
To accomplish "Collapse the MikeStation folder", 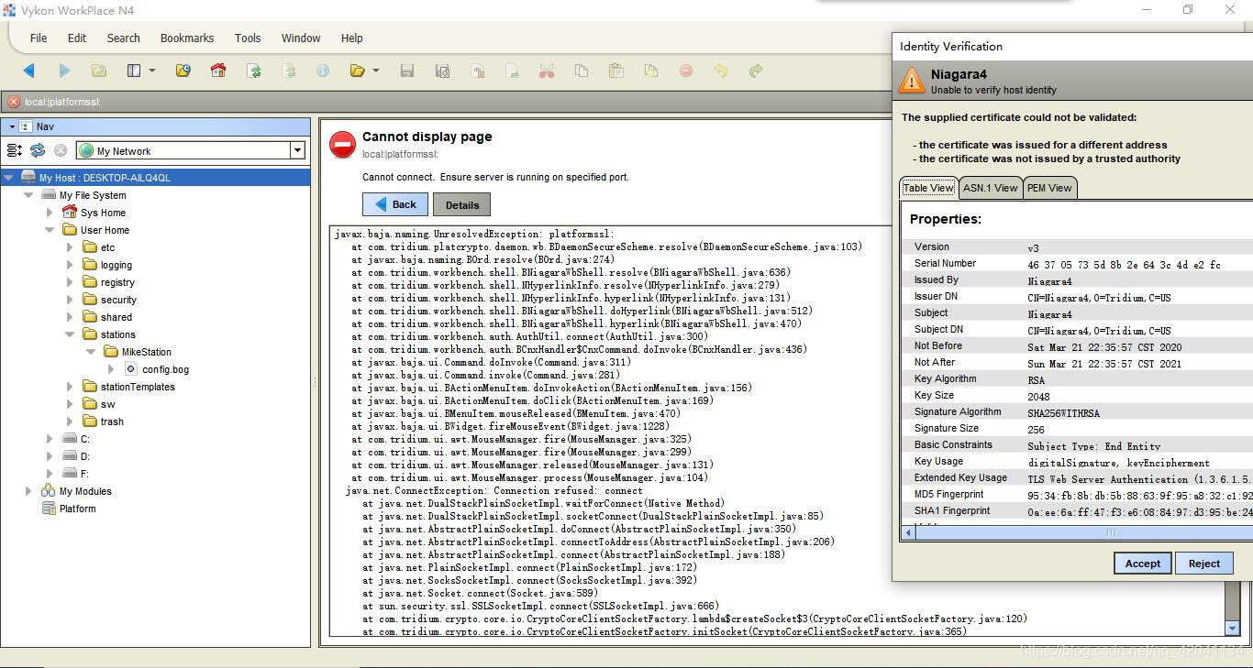I will pos(91,352).
